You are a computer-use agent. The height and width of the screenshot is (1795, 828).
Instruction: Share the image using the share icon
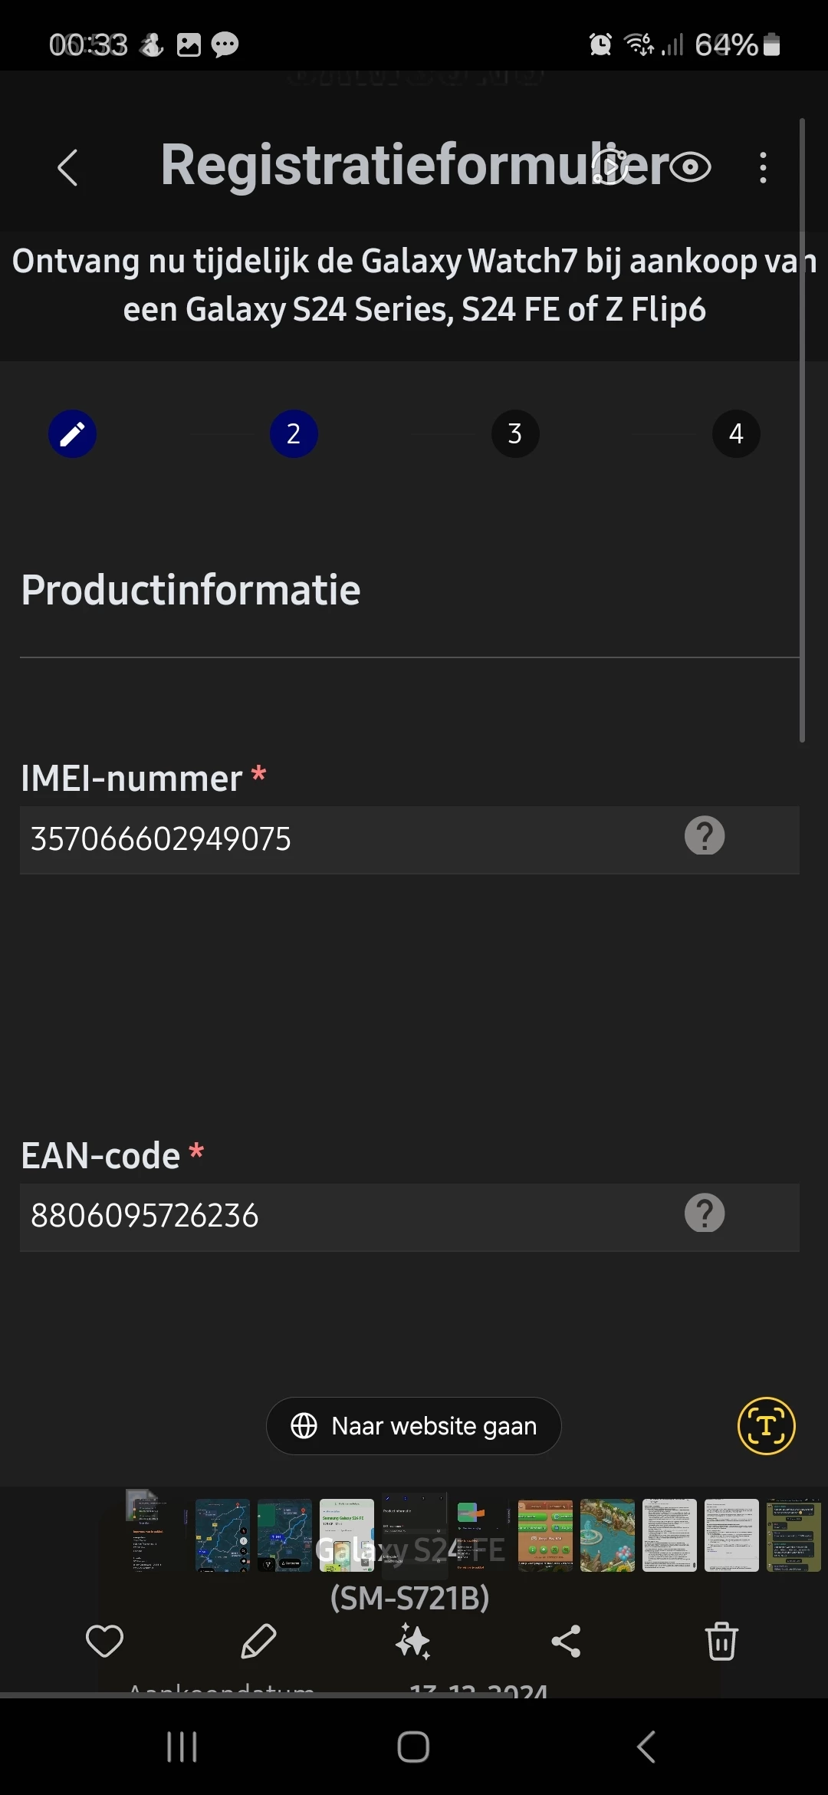567,1642
